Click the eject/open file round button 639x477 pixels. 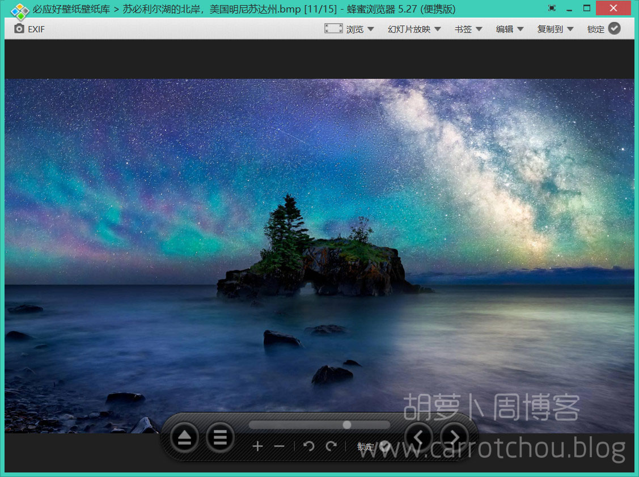pos(185,438)
